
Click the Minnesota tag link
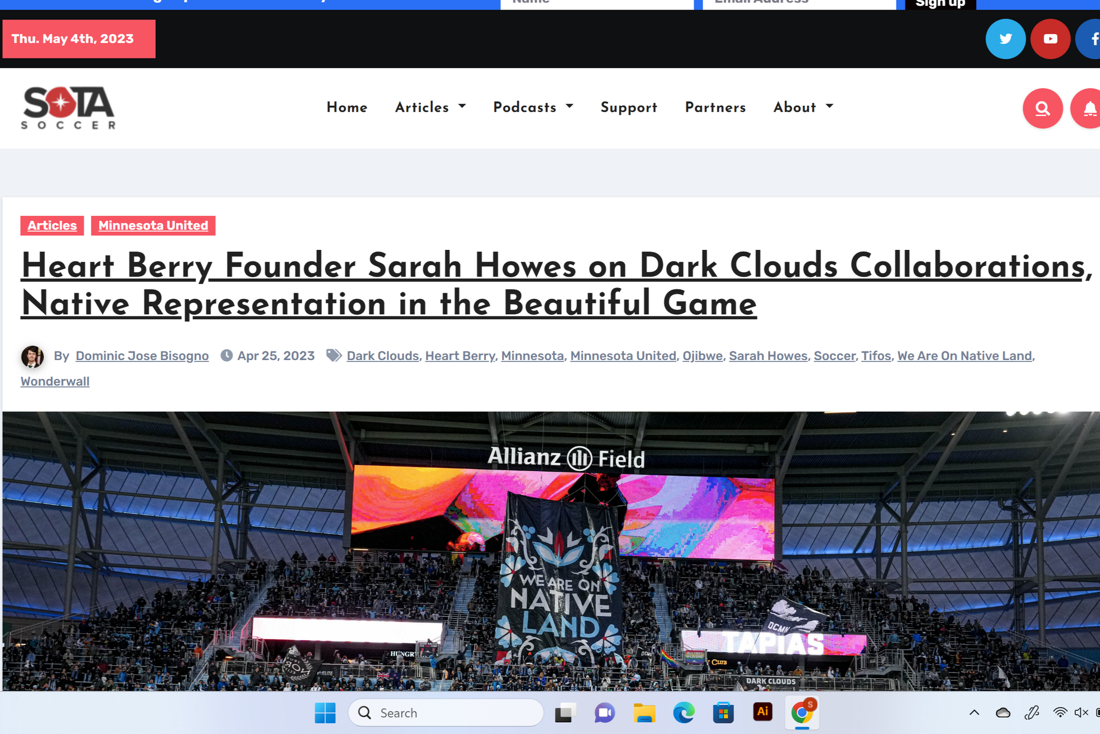[532, 356]
